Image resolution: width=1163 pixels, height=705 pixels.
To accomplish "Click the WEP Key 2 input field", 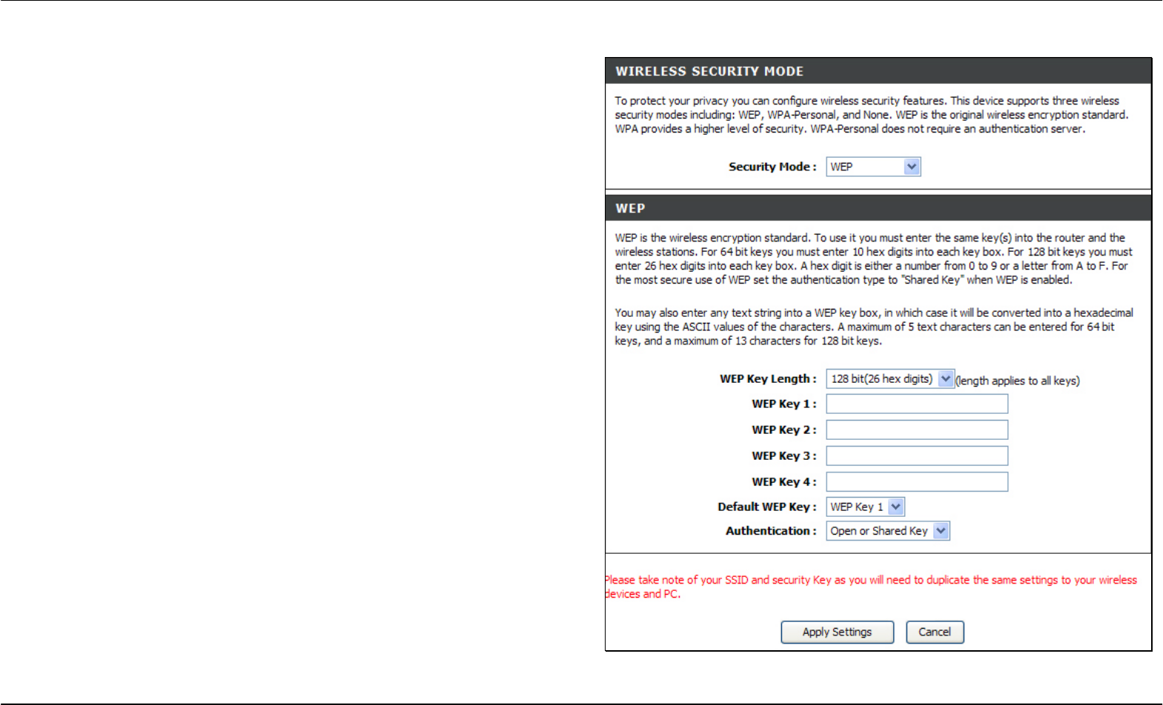I will pyautogui.click(x=917, y=430).
